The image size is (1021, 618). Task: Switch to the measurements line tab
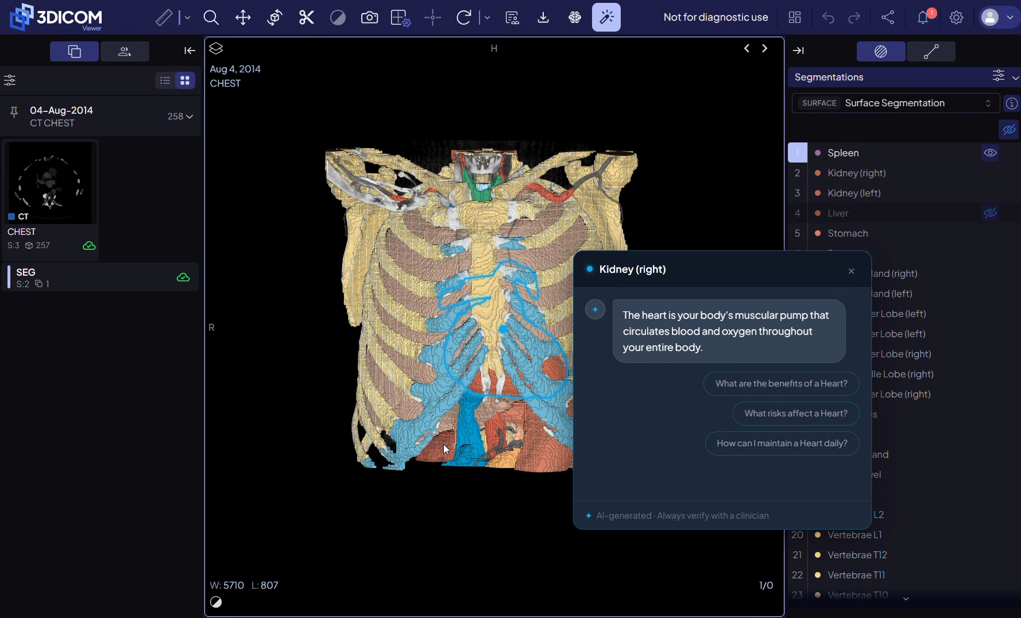coord(931,52)
